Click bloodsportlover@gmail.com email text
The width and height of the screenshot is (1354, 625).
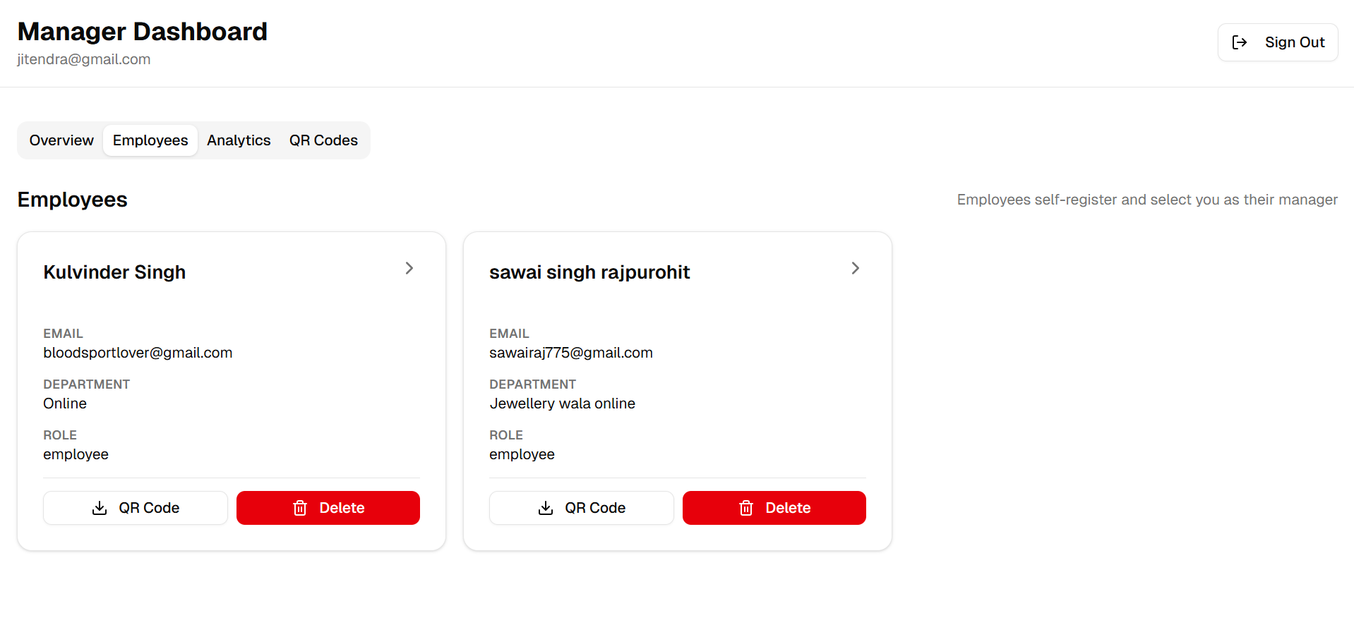click(x=138, y=353)
